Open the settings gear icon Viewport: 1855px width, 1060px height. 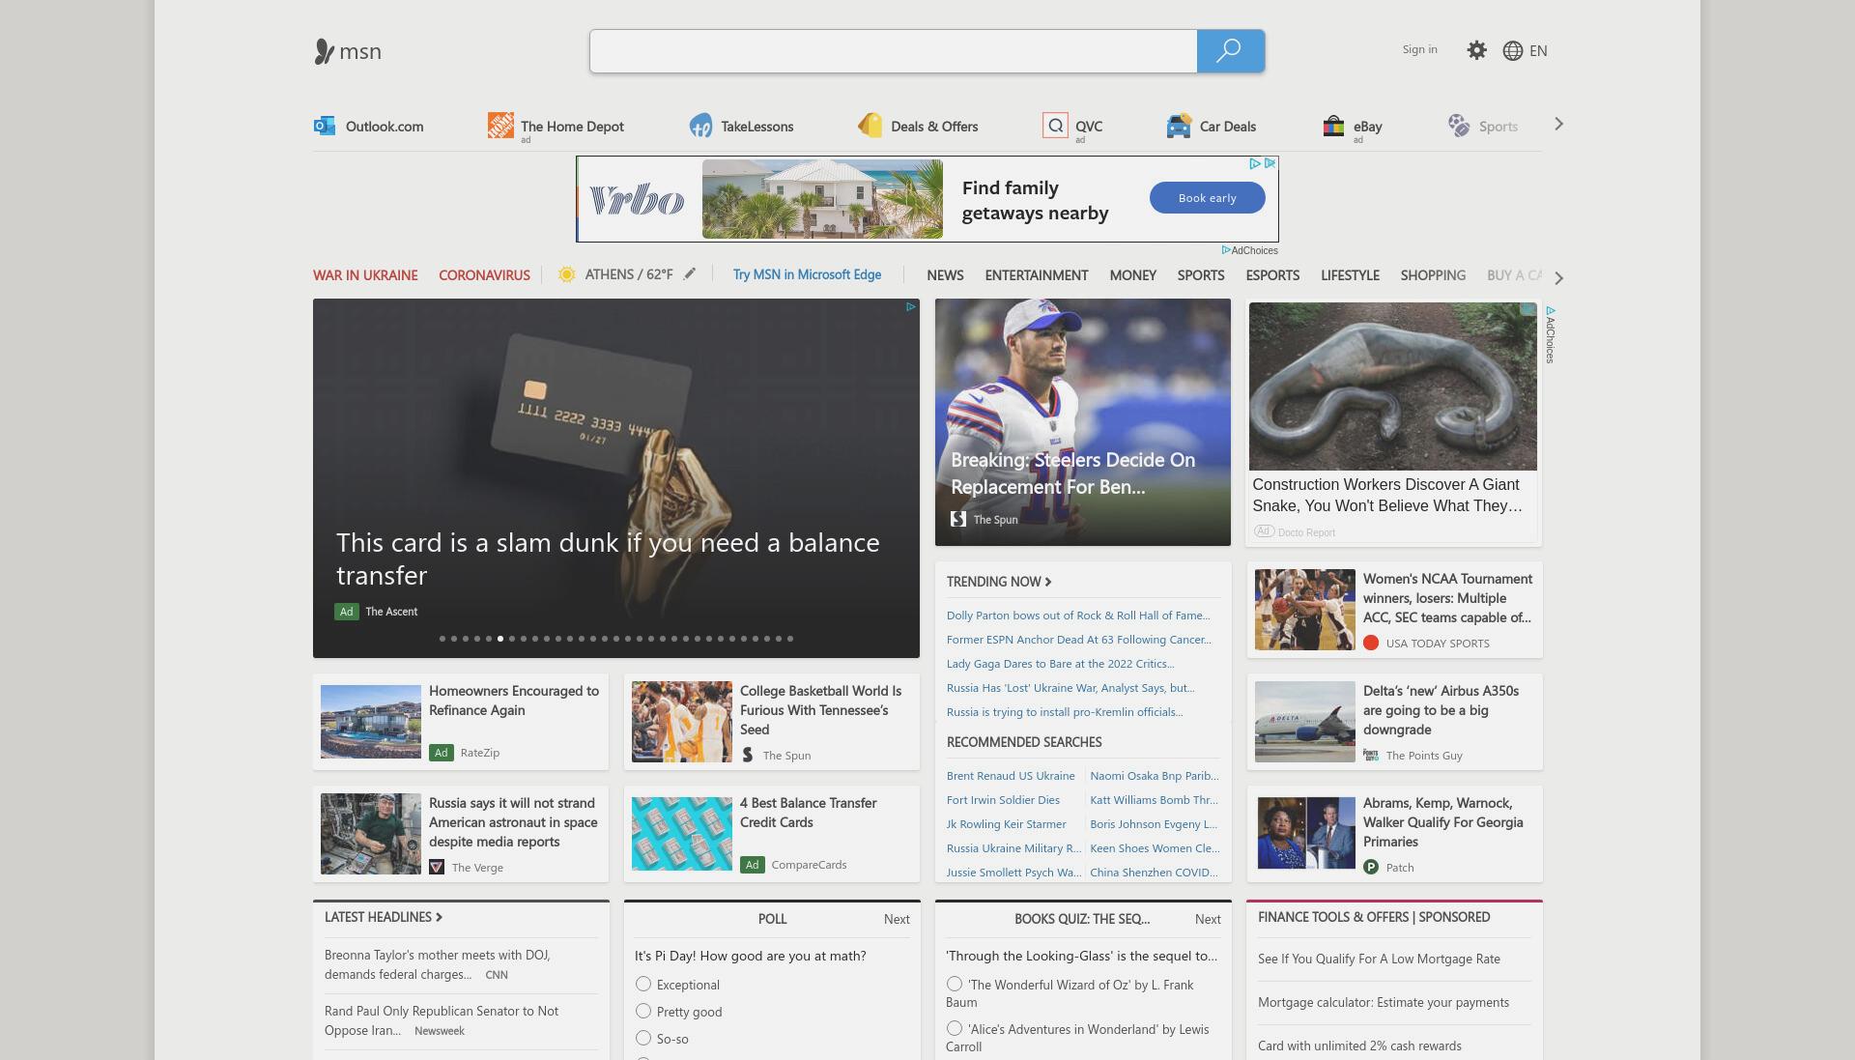tap(1476, 50)
